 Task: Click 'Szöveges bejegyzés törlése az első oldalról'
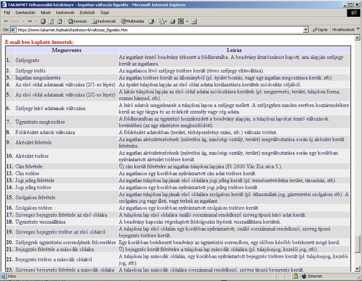pos(60,232)
